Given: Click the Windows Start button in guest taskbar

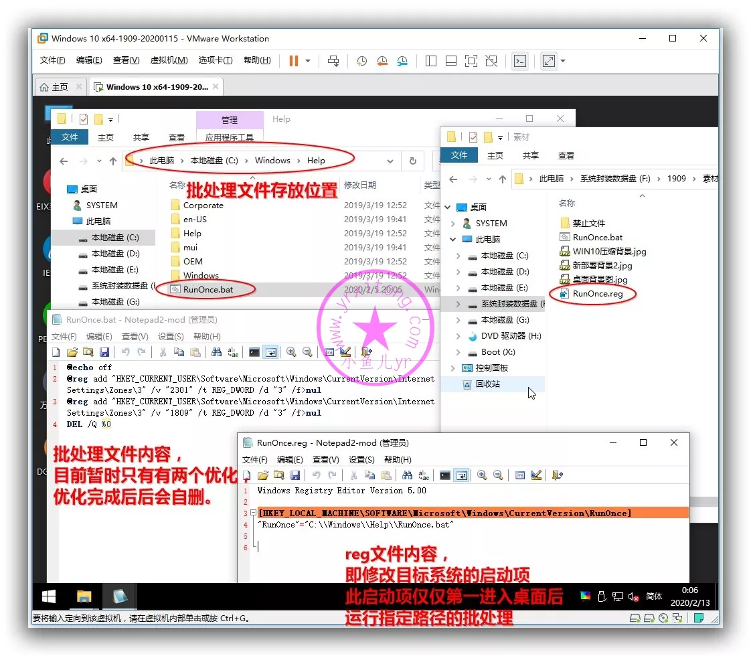Looking at the screenshot, I should coord(49,596).
